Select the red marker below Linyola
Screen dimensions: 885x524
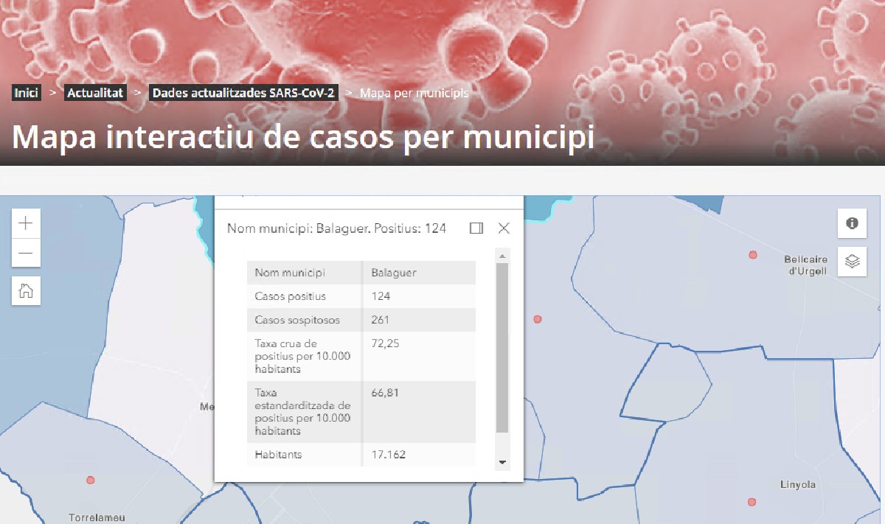tap(752, 502)
